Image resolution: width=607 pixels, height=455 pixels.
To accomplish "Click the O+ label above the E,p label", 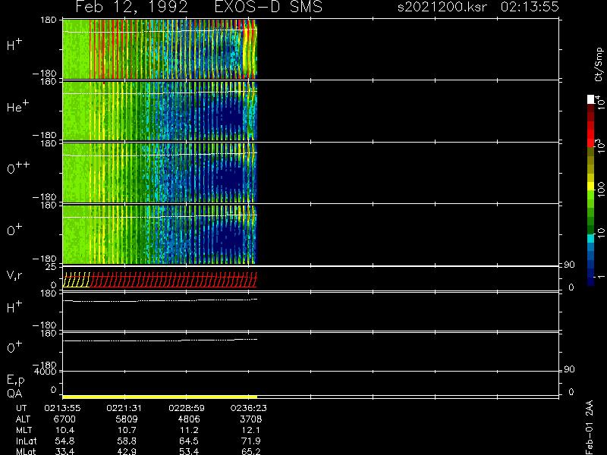I will coord(14,347).
